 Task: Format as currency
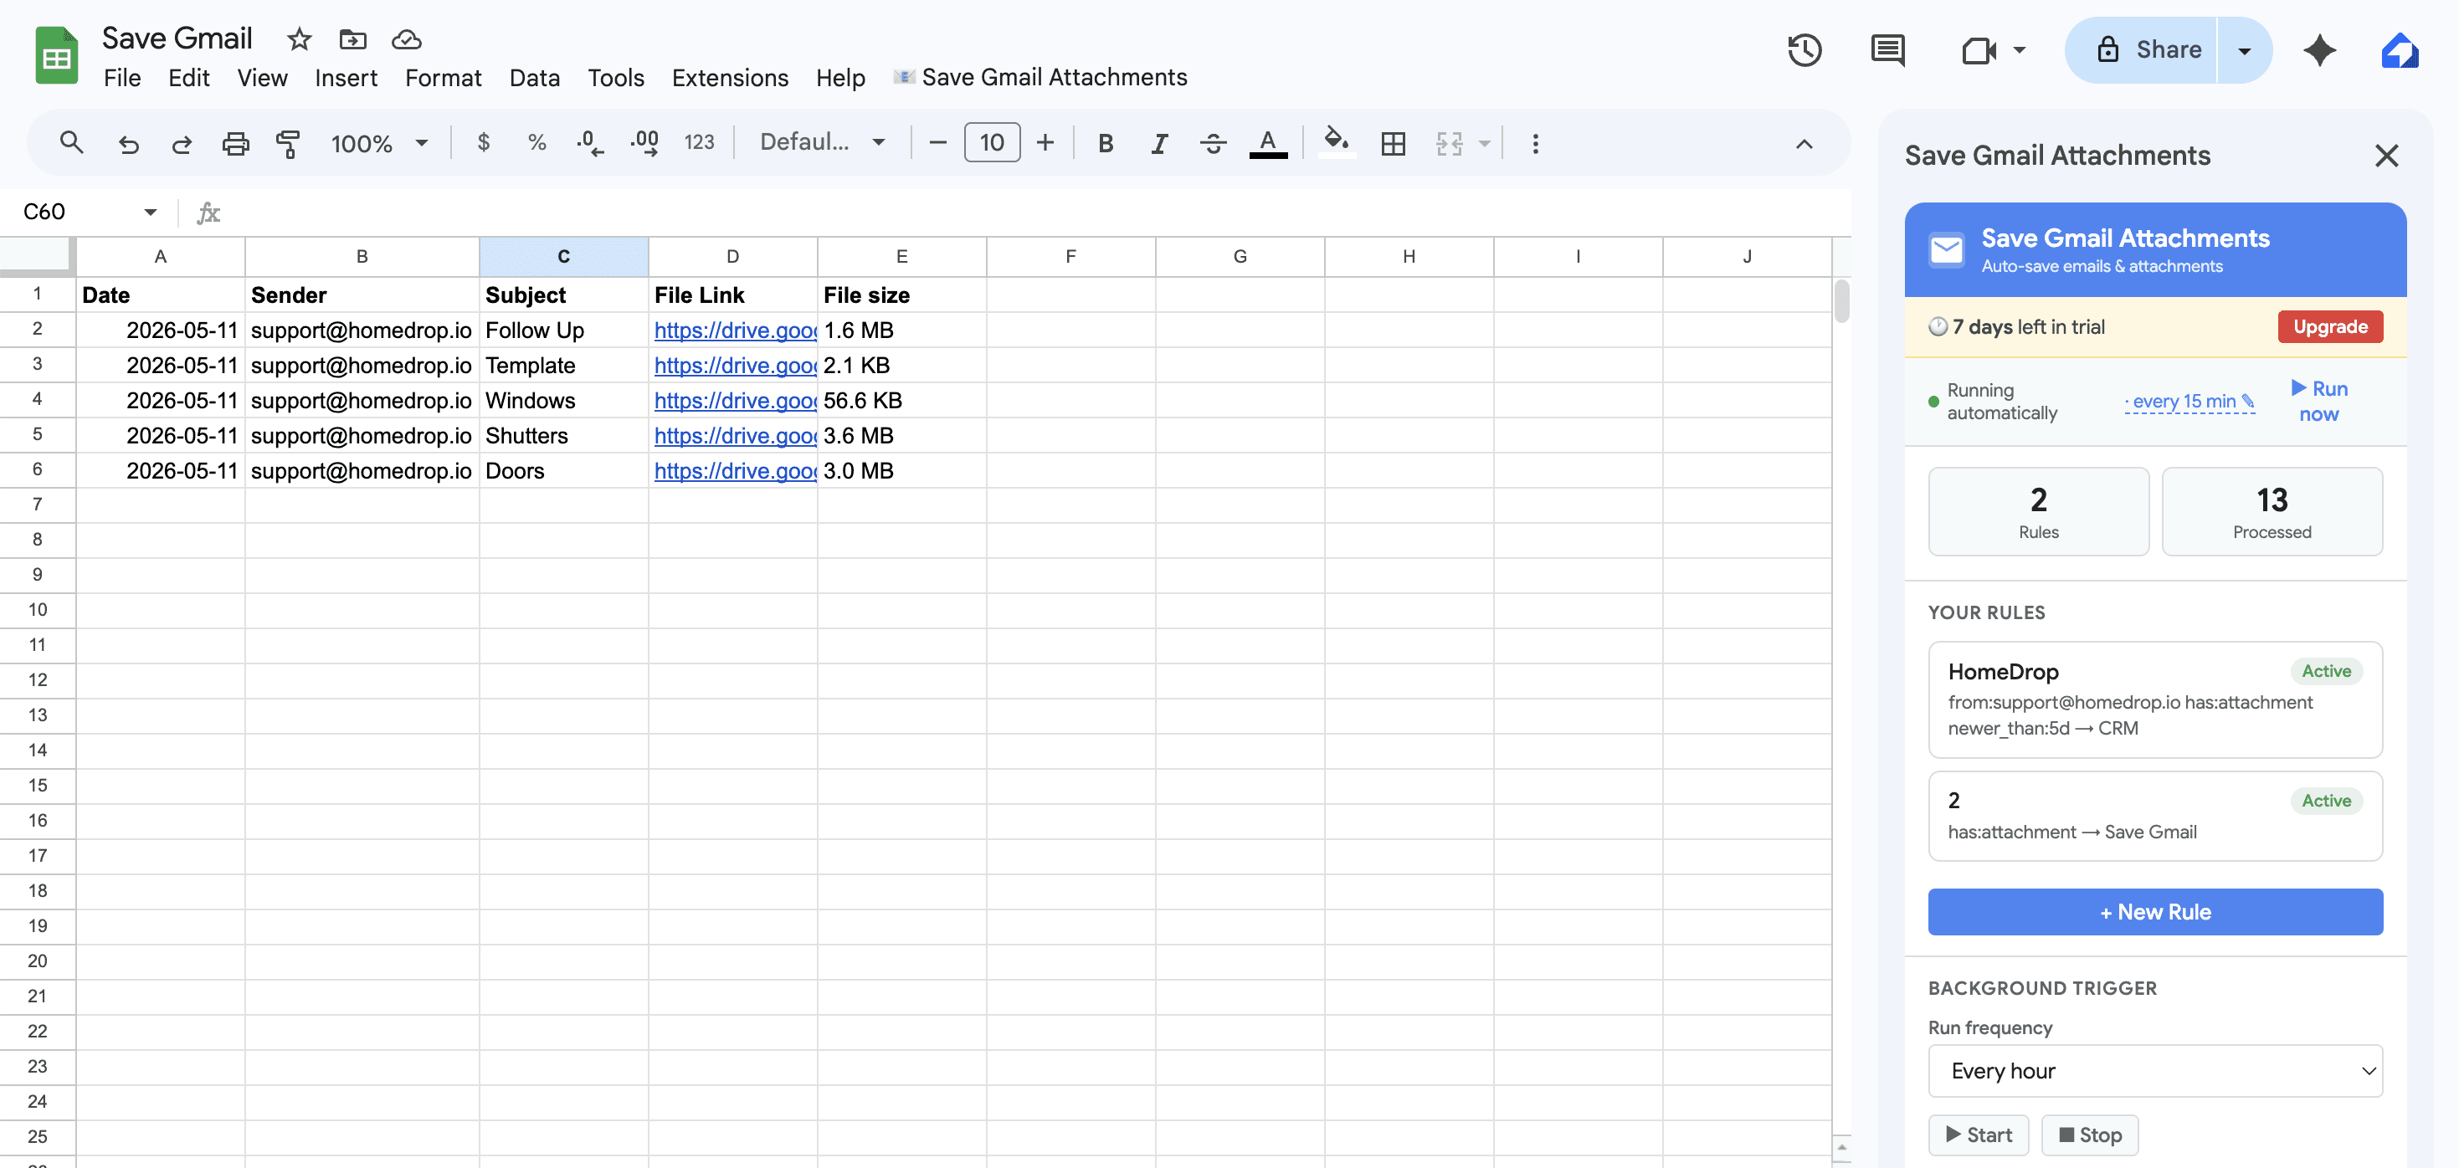[x=484, y=143]
